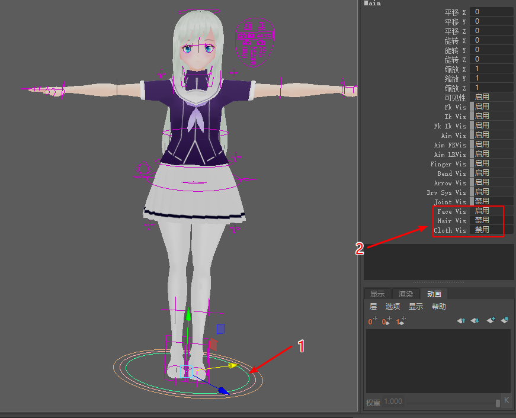This screenshot has height=418, width=516.
Task: Click the K key weight button
Action: [507, 401]
